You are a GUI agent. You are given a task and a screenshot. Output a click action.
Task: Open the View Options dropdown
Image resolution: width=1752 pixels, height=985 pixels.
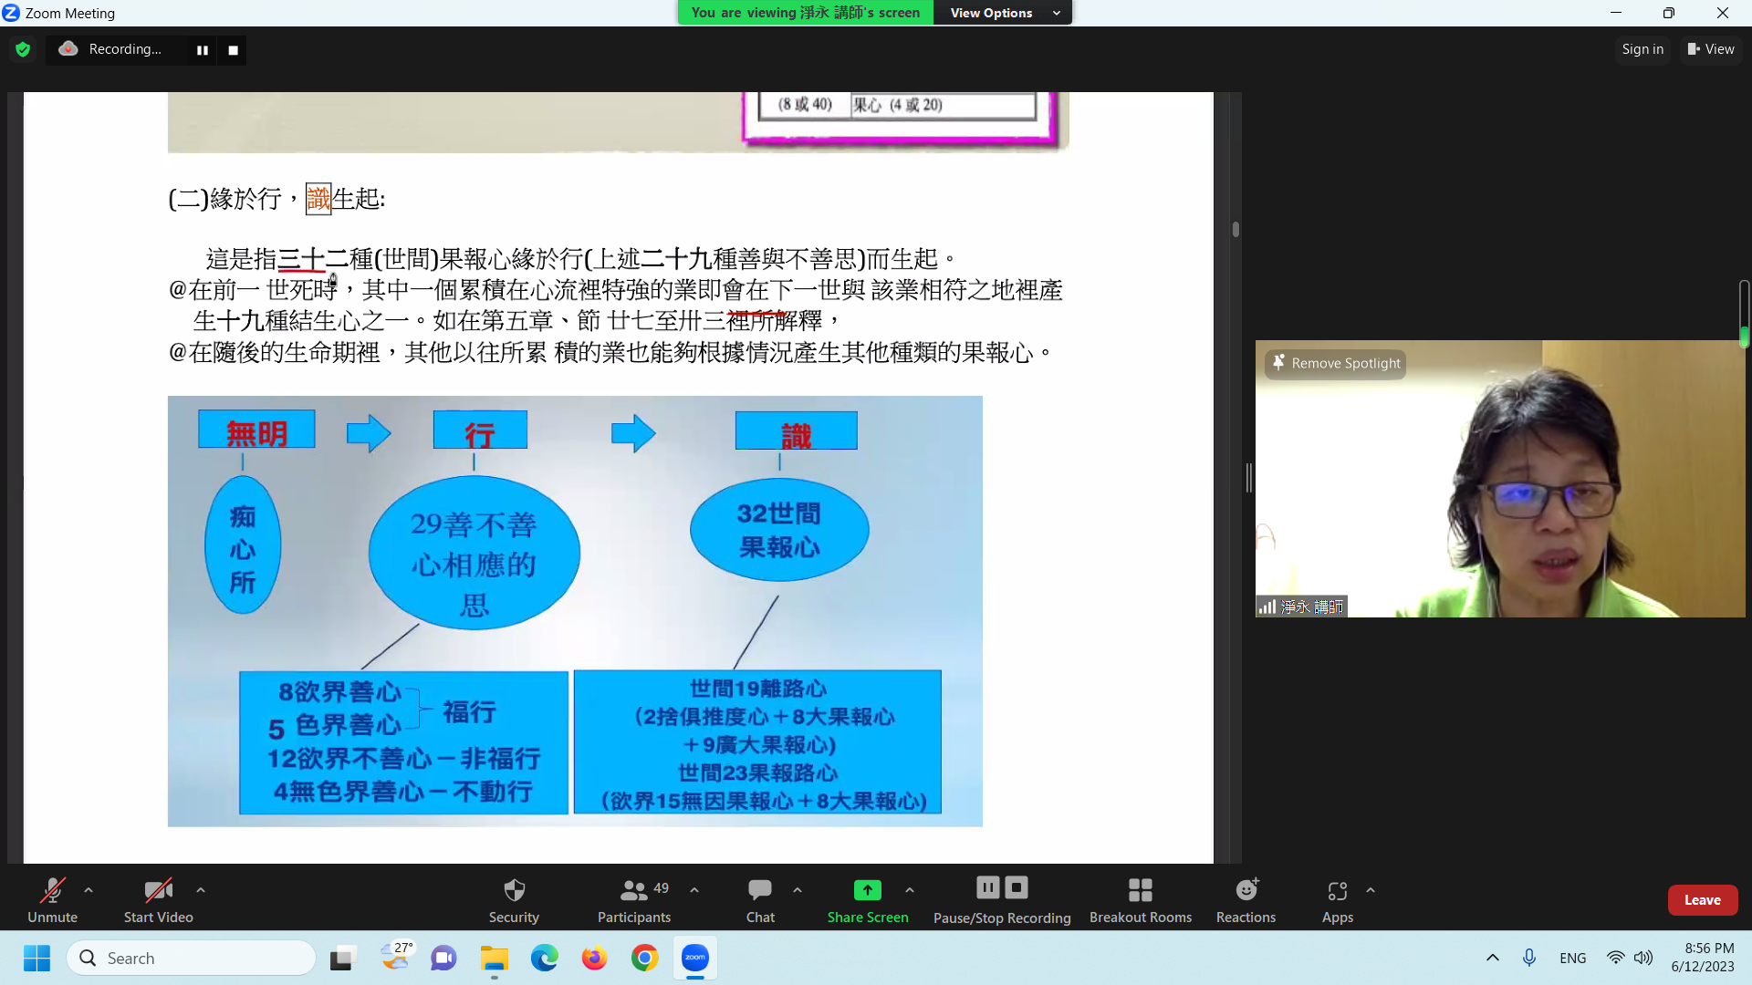coord(1003,13)
